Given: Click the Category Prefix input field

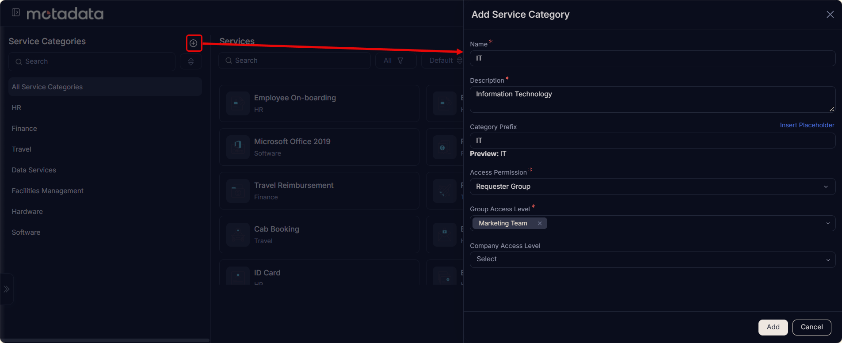Looking at the screenshot, I should coord(652,141).
